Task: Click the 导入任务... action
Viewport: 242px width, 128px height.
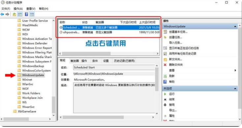Action: pyautogui.click(x=175, y=43)
